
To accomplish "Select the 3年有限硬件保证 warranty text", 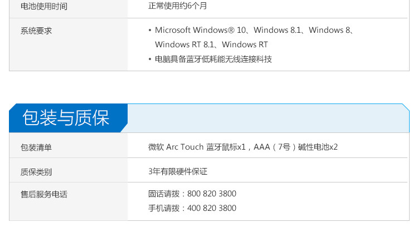I will pos(178,171).
